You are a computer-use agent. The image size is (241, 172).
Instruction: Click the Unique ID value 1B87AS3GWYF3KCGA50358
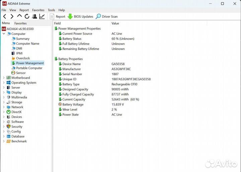coord(131,79)
